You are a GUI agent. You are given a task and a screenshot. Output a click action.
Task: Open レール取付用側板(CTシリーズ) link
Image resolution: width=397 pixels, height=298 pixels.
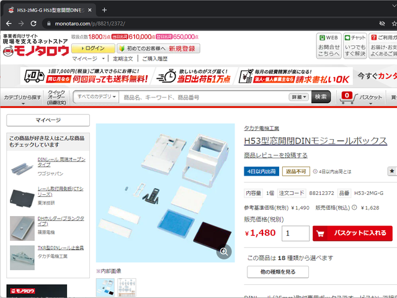pyautogui.click(x=61, y=192)
